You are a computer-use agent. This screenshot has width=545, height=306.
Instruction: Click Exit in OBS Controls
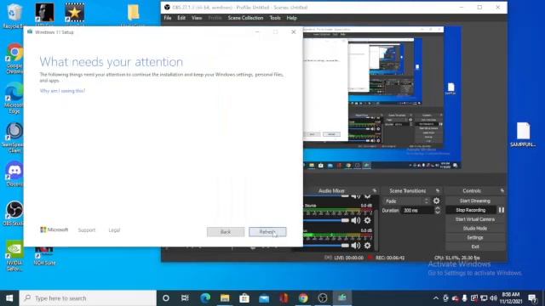475,246
